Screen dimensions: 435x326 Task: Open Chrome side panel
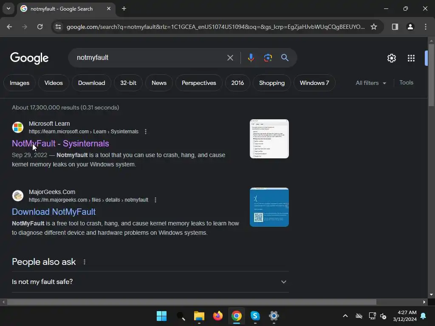coord(395,27)
